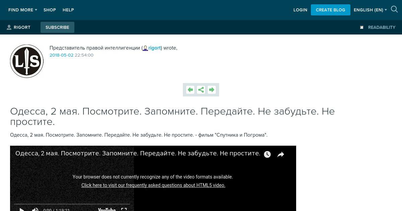Click the Readability label text

(382, 27)
